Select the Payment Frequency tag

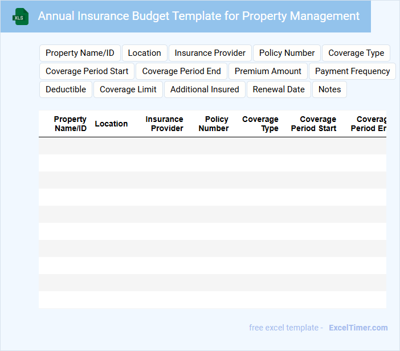coord(352,71)
